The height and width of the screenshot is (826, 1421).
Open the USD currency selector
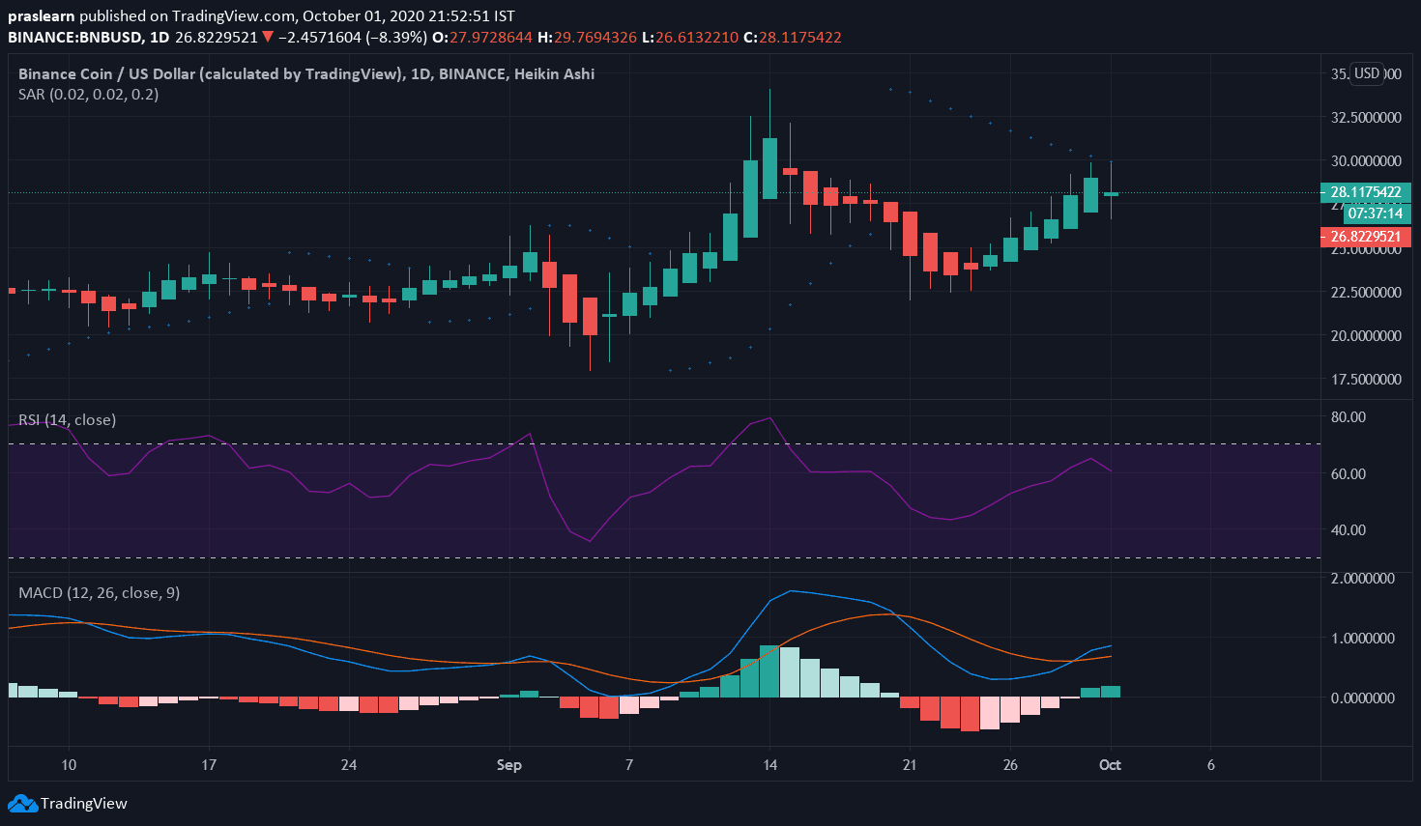pos(1366,73)
